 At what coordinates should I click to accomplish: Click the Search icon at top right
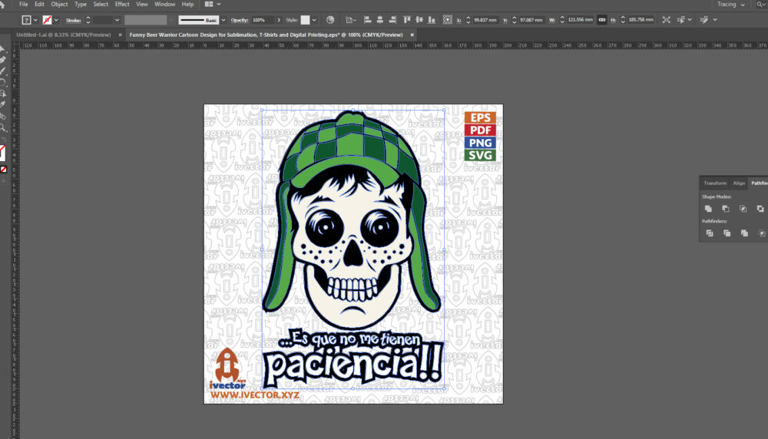(760, 5)
